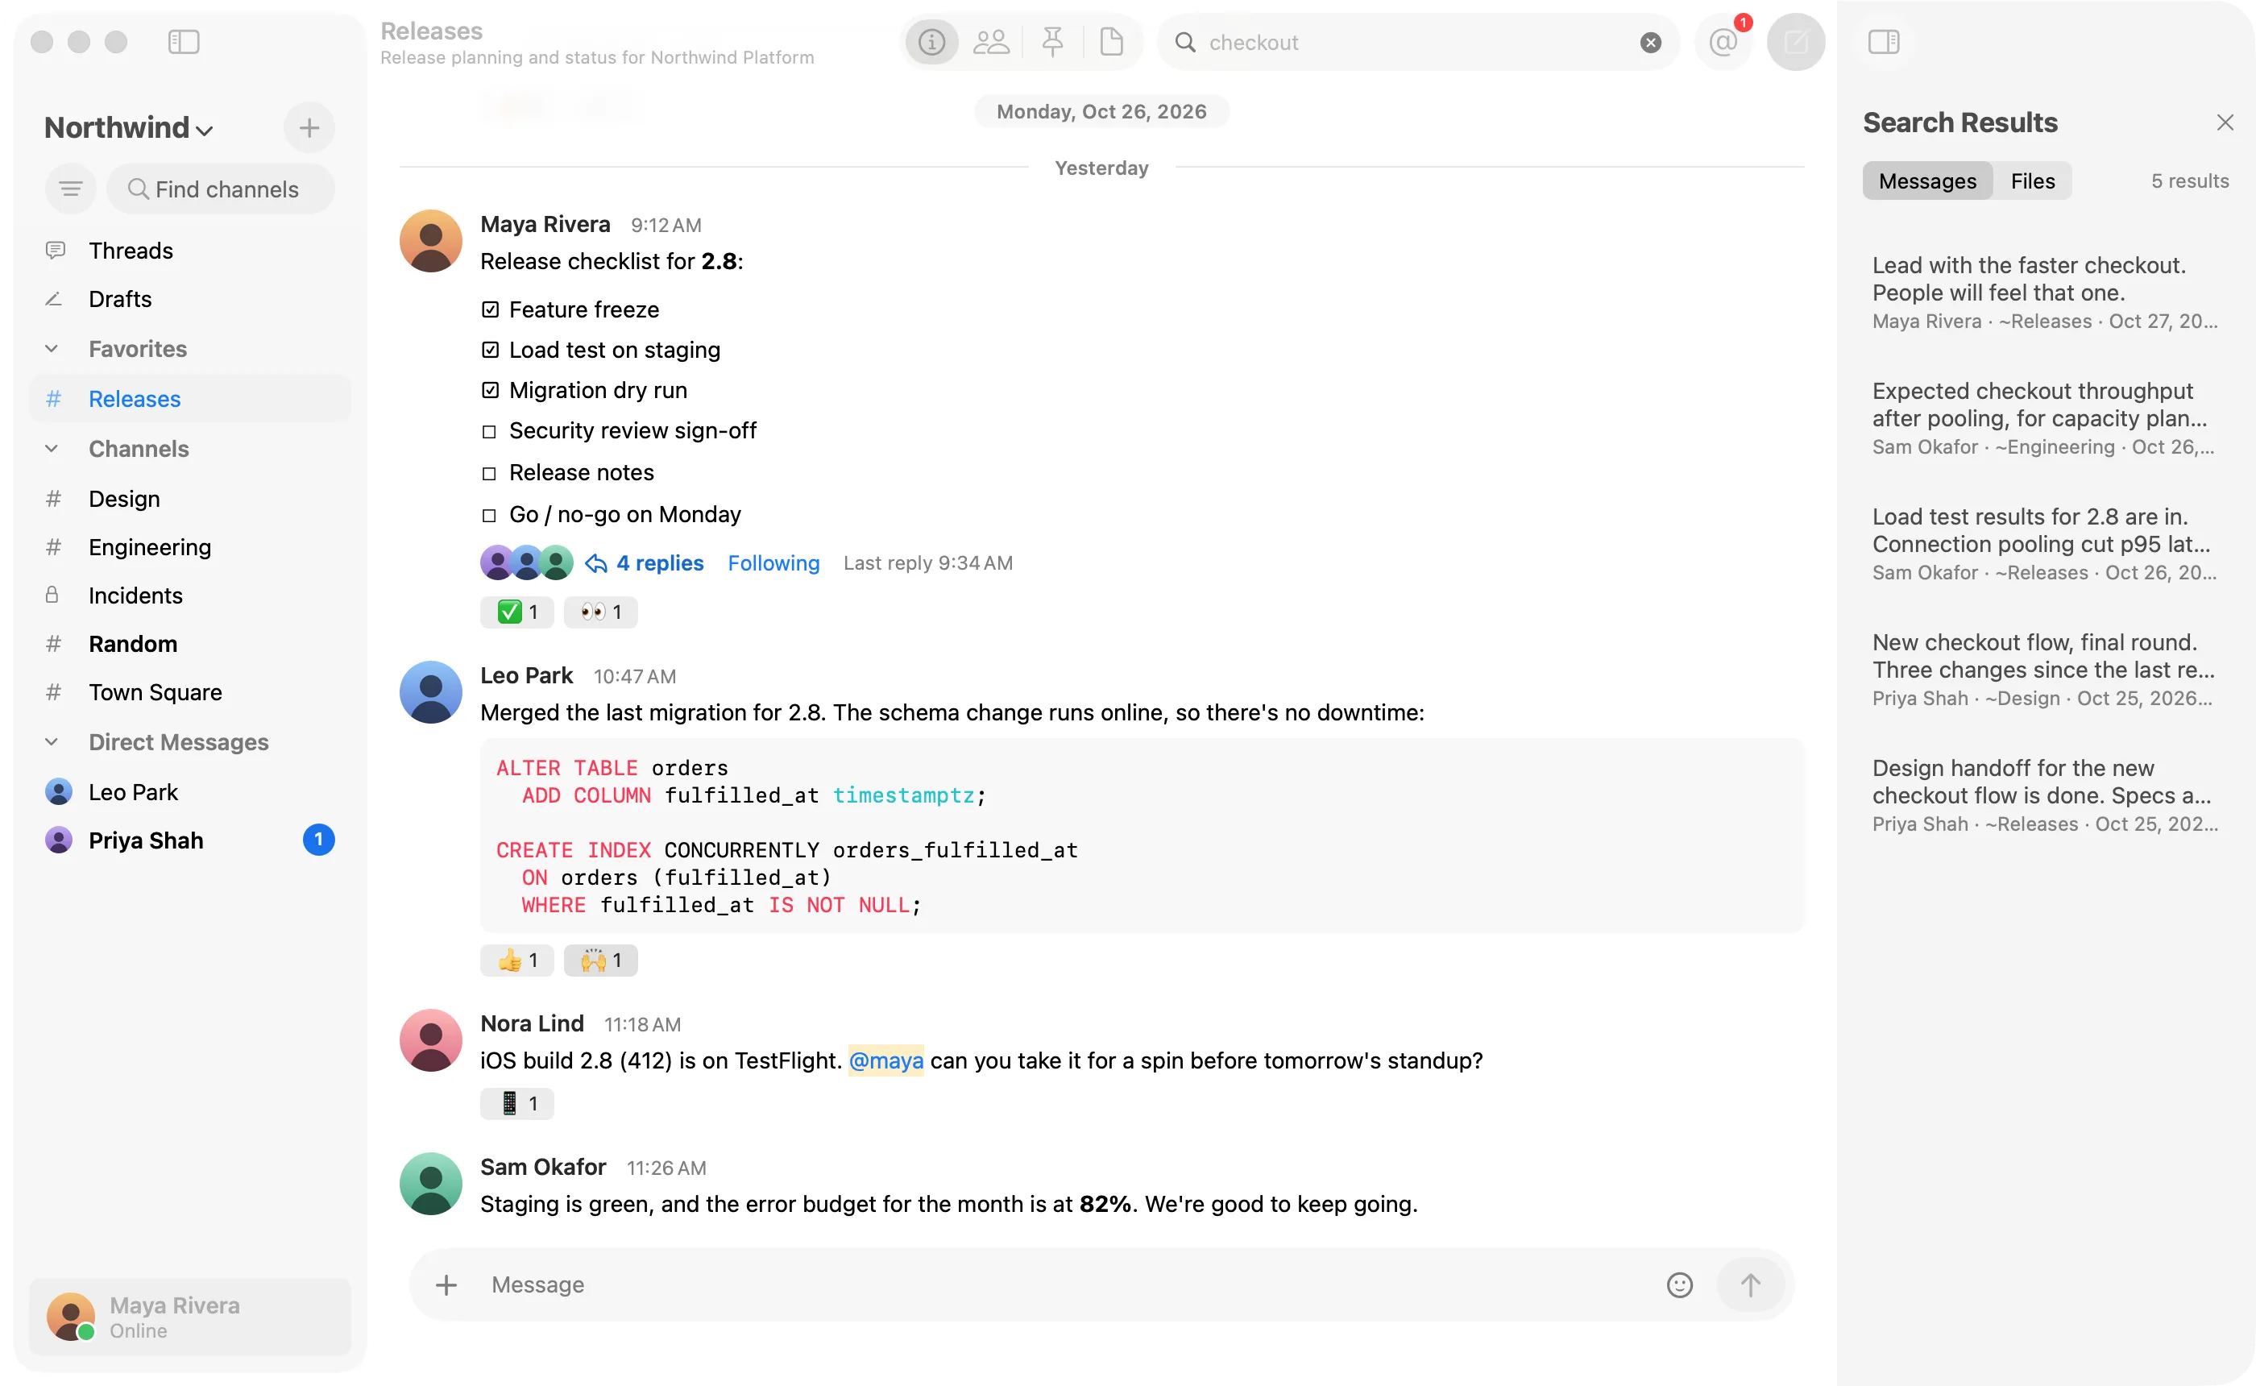Click the Find channels field
The width and height of the screenshot is (2256, 1386).
point(221,189)
